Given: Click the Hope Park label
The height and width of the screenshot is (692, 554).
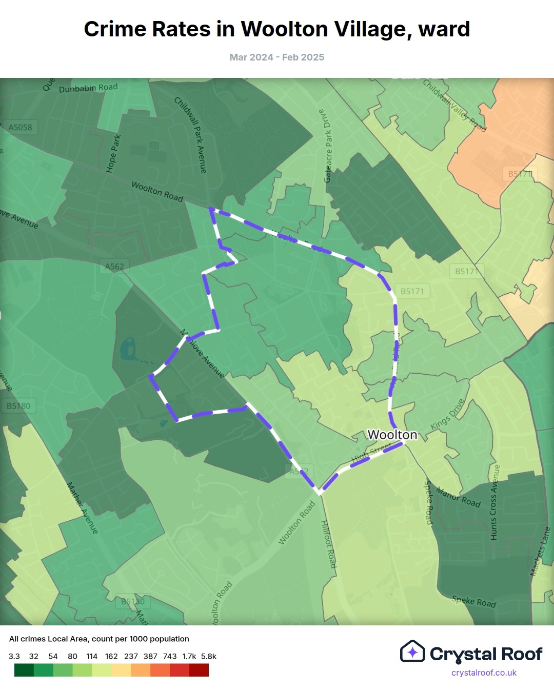Looking at the screenshot, I should point(113,153).
